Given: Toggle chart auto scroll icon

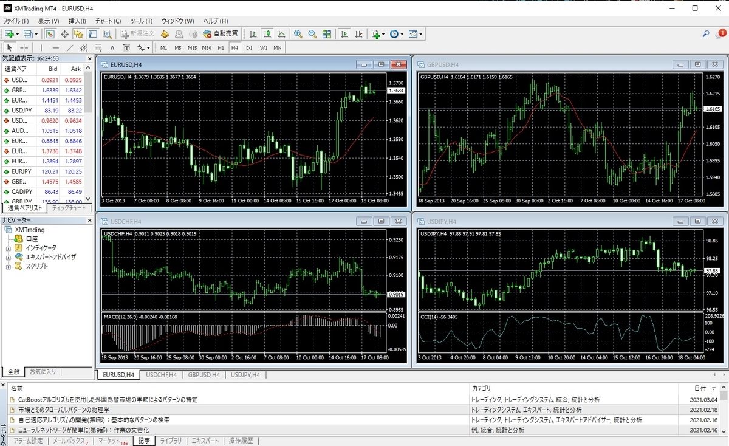Looking at the screenshot, I should pos(344,34).
